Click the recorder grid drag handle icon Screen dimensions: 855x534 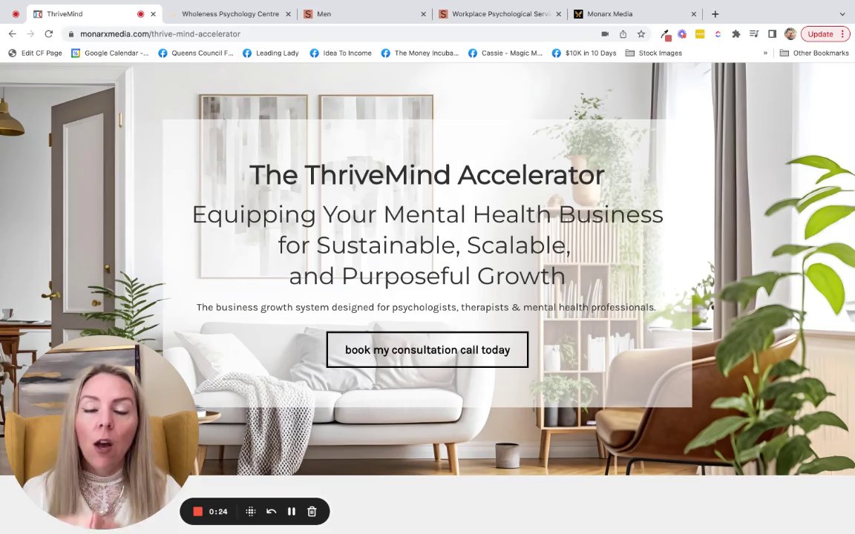pyautogui.click(x=251, y=511)
